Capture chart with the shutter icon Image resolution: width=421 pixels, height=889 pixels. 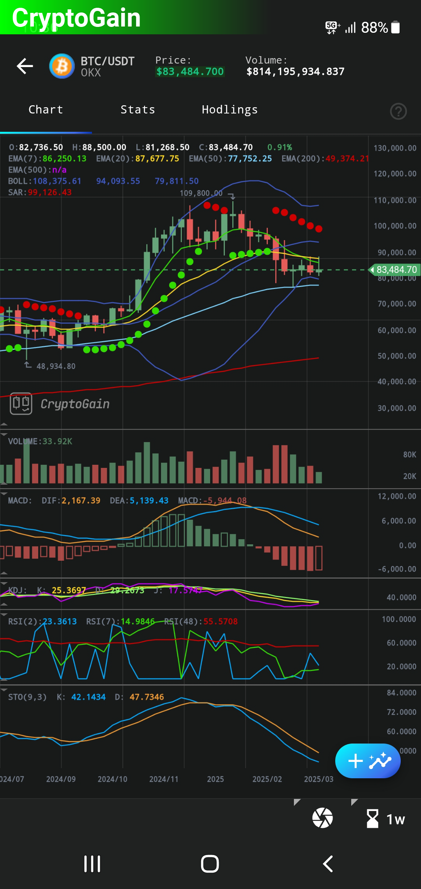(x=322, y=818)
